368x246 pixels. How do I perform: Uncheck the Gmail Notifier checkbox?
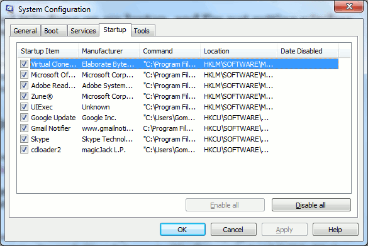tap(24, 128)
